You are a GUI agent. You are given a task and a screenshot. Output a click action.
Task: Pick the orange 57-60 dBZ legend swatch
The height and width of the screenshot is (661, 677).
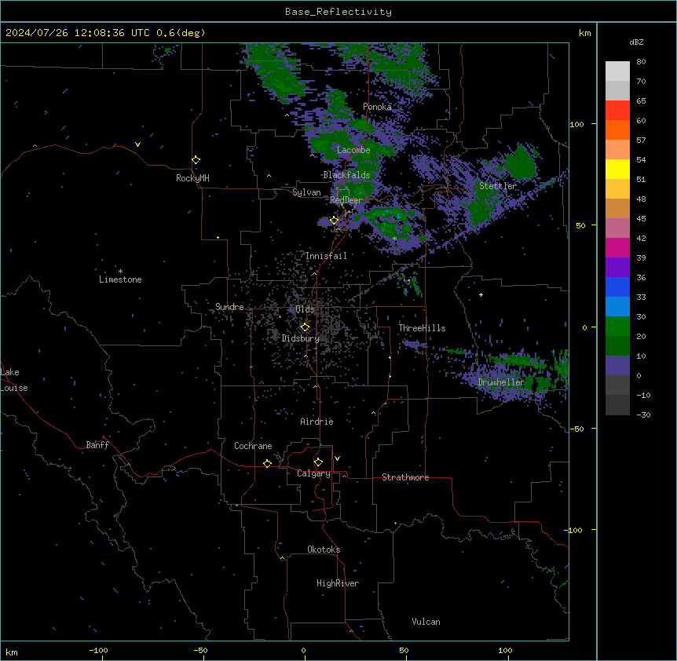[x=617, y=130]
